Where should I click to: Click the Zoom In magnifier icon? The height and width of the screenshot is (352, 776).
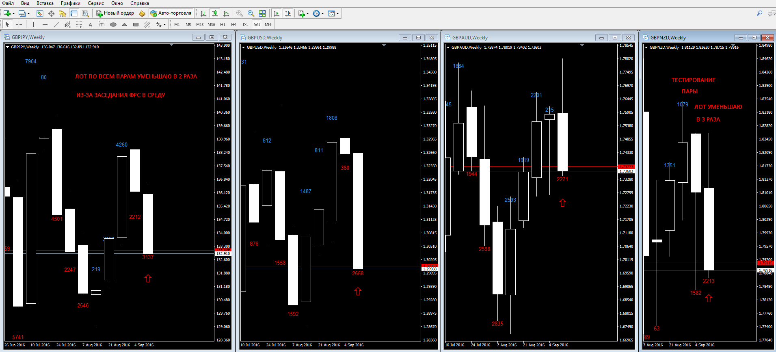240,13
